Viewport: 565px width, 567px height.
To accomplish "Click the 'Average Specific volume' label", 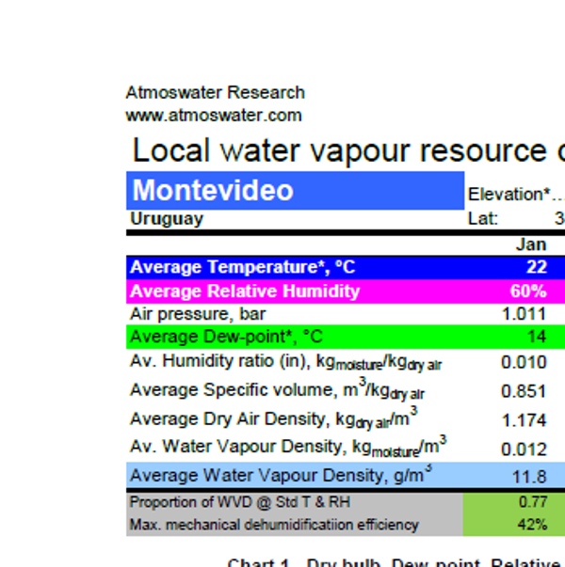I will (277, 390).
